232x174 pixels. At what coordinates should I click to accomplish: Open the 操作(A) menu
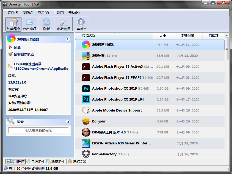[28, 13]
